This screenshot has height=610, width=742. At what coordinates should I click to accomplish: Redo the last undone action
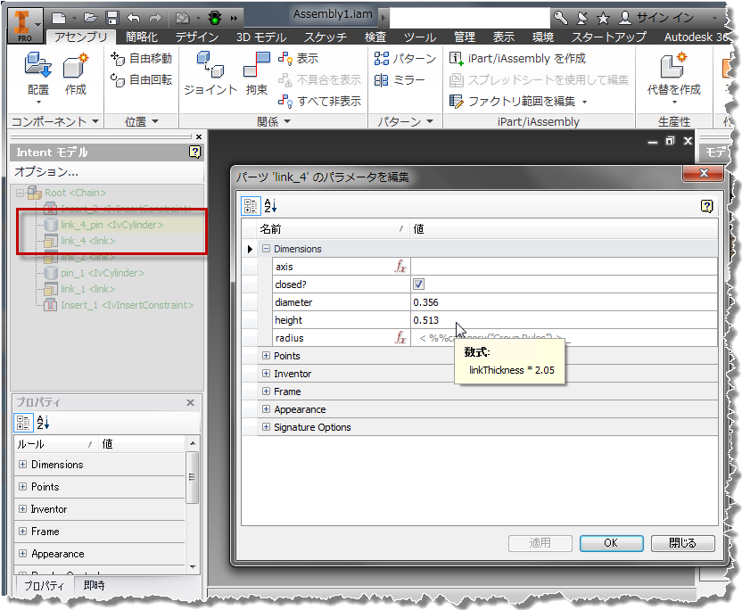(155, 19)
